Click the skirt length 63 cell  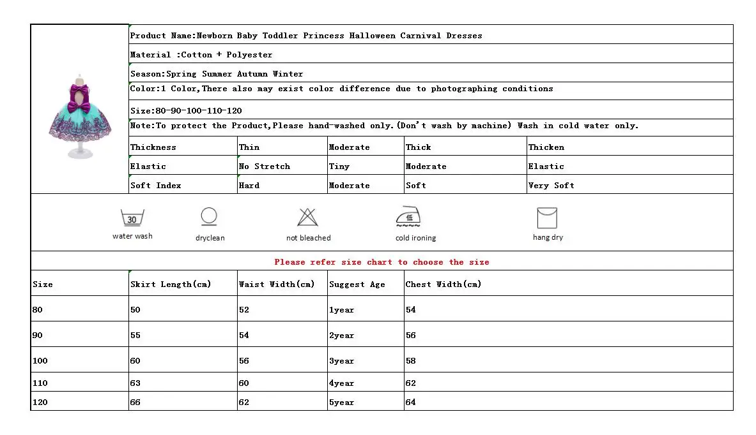(183, 382)
